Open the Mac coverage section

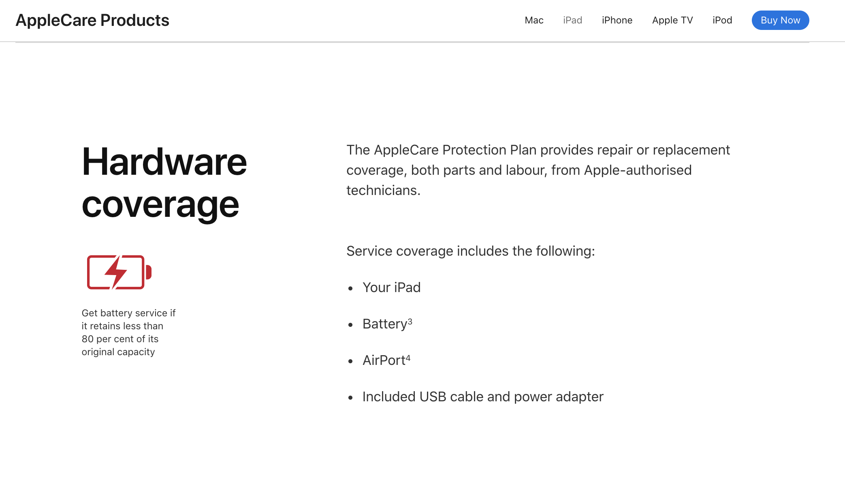tap(534, 20)
